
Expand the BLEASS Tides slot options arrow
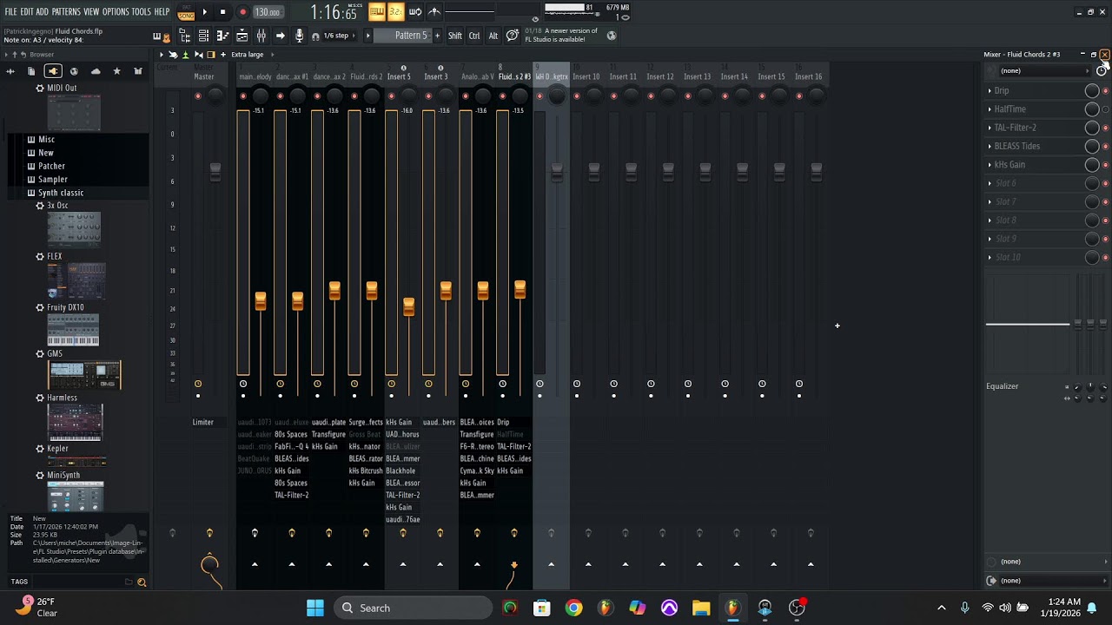990,146
